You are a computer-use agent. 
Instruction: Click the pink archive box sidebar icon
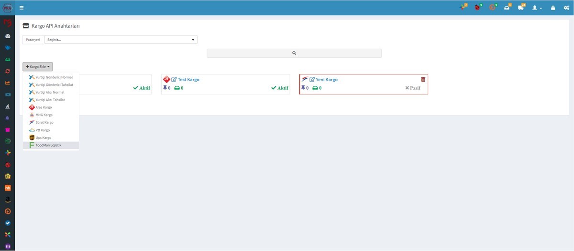click(x=8, y=130)
